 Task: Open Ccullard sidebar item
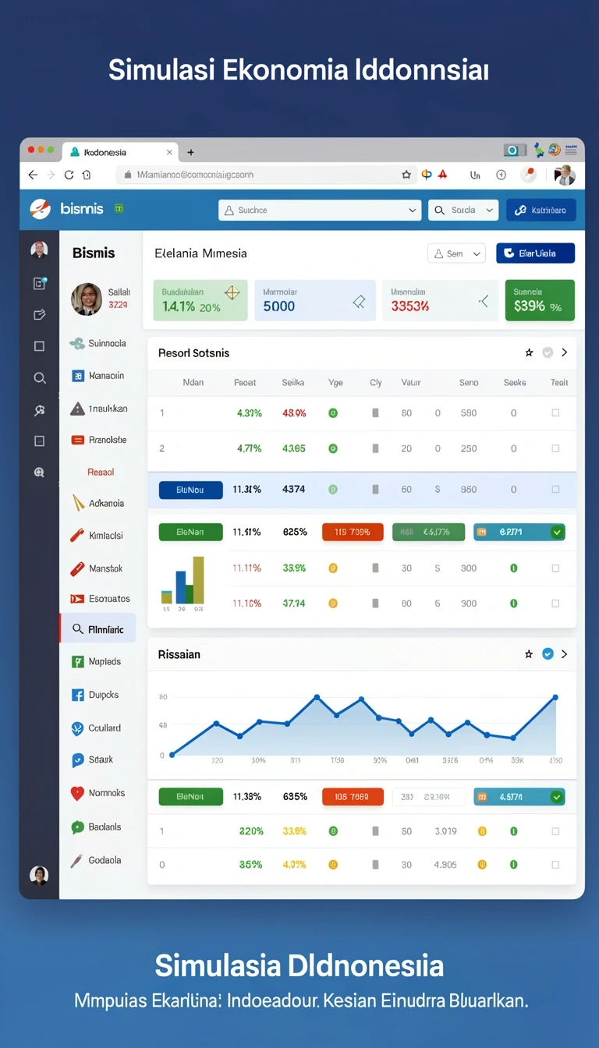(97, 728)
